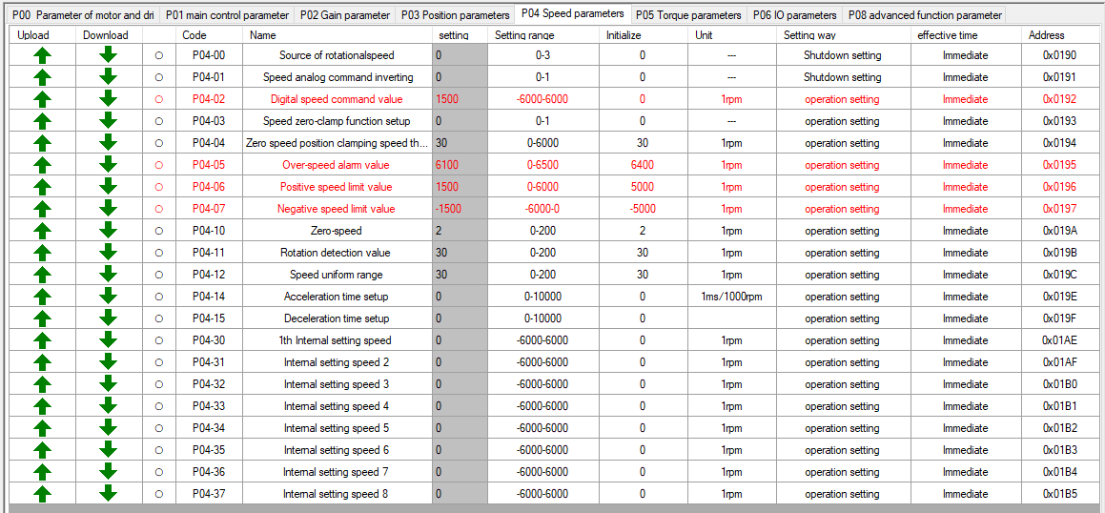Screen dimensions: 1105x513
Task: Download Internal setting speed 5 parameter
Action: coord(108,428)
